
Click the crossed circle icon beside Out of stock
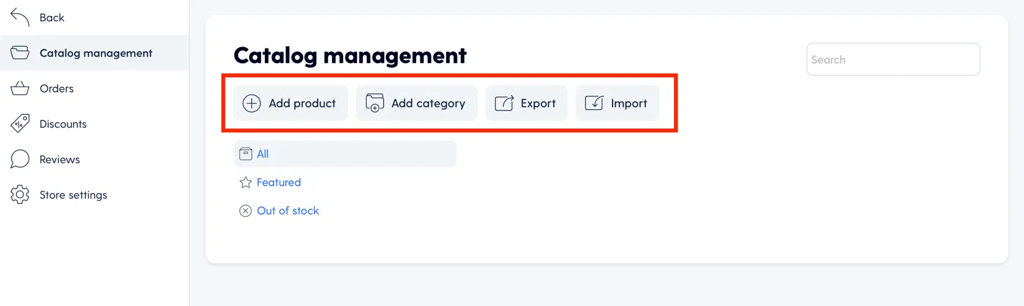[x=246, y=211]
